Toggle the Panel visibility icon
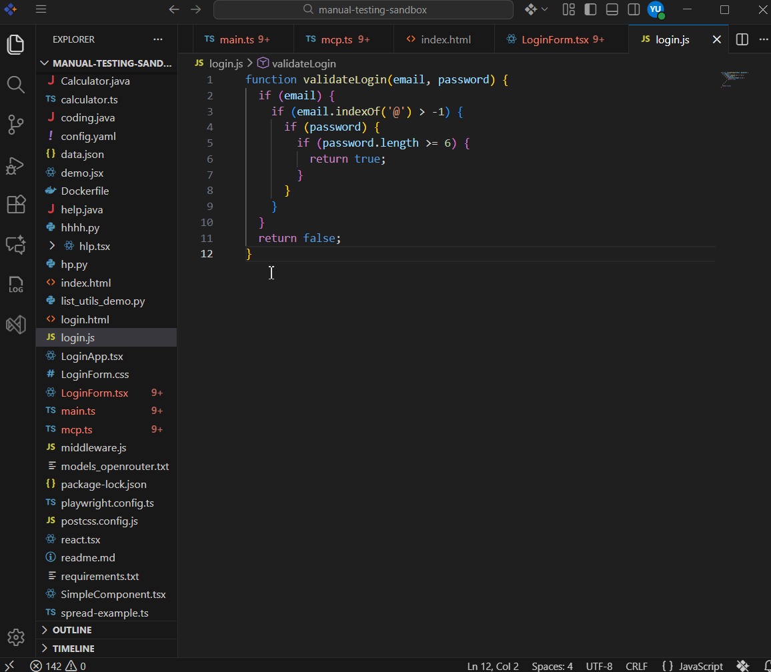 coord(612,9)
